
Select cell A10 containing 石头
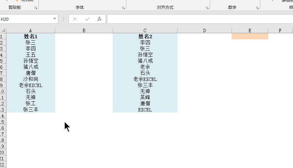coord(31,91)
